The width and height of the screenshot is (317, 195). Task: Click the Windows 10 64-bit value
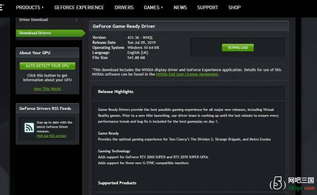point(143,48)
